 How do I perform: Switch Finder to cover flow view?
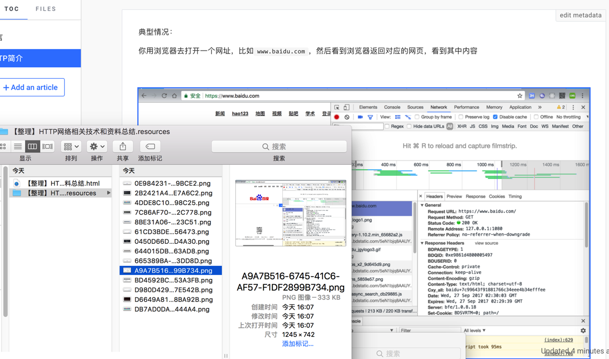(x=47, y=146)
